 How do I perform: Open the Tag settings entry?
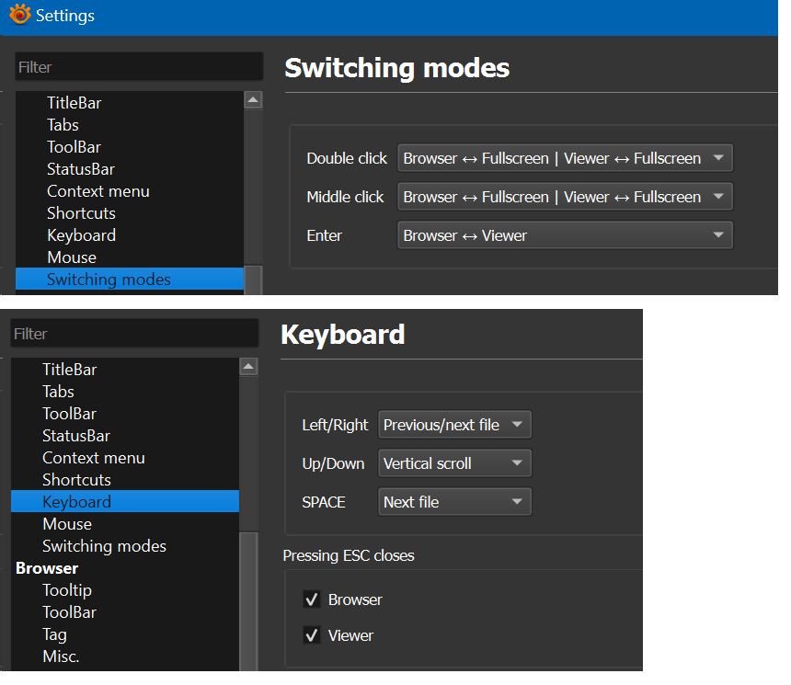(54, 634)
